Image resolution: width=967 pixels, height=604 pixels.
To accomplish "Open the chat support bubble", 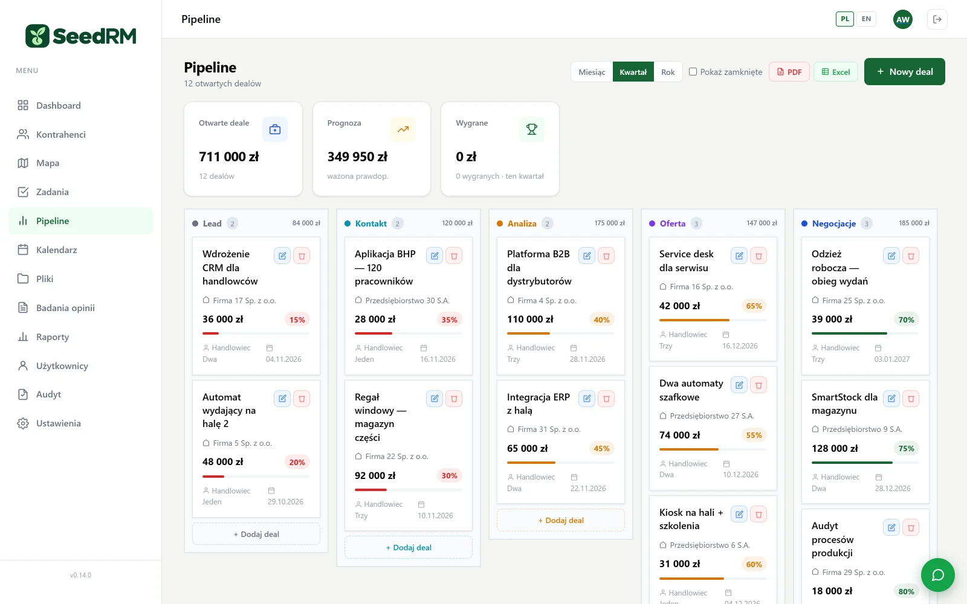I will point(937,575).
